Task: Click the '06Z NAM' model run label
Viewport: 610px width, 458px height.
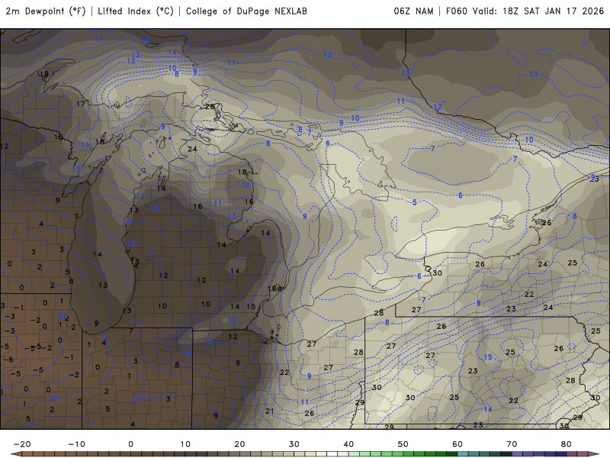Action: pos(413,11)
